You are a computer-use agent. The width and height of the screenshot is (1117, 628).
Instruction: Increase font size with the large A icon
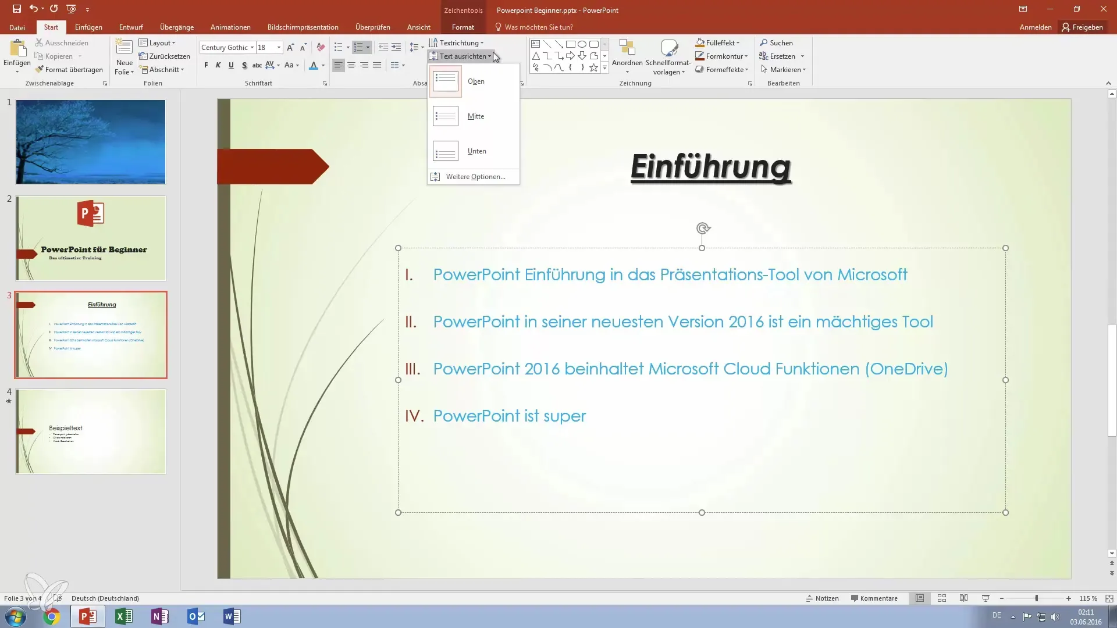click(x=290, y=48)
